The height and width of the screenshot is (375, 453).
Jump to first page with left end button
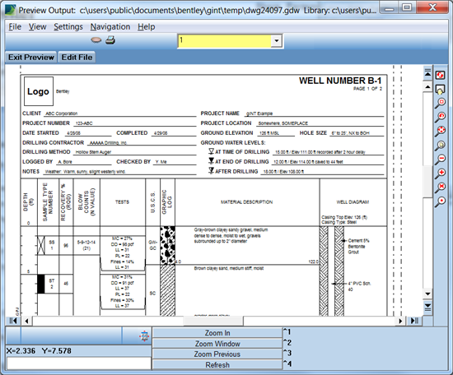tap(13, 321)
